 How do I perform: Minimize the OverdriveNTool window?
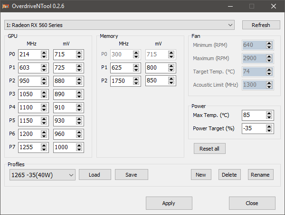230,6
